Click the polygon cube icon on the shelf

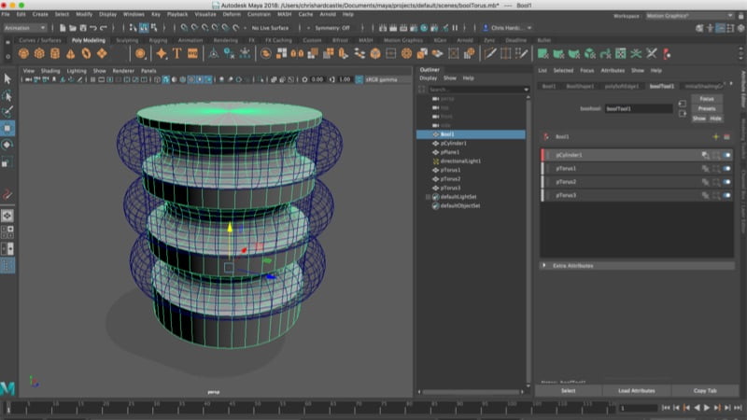tap(39, 53)
